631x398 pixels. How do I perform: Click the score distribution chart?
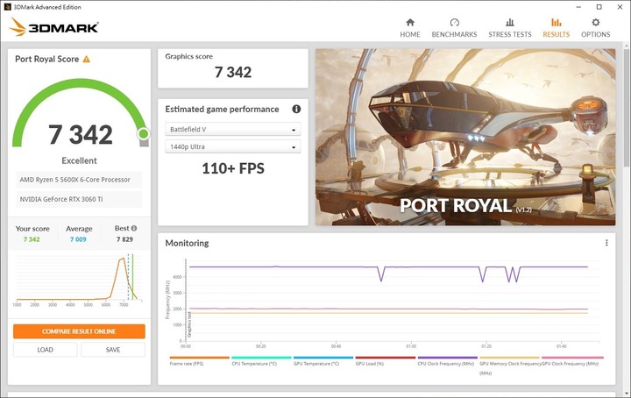tap(79, 280)
